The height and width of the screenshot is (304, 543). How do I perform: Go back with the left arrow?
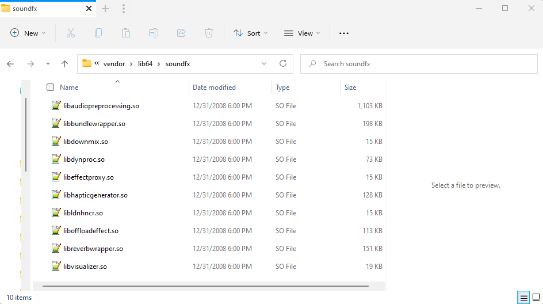(x=10, y=64)
